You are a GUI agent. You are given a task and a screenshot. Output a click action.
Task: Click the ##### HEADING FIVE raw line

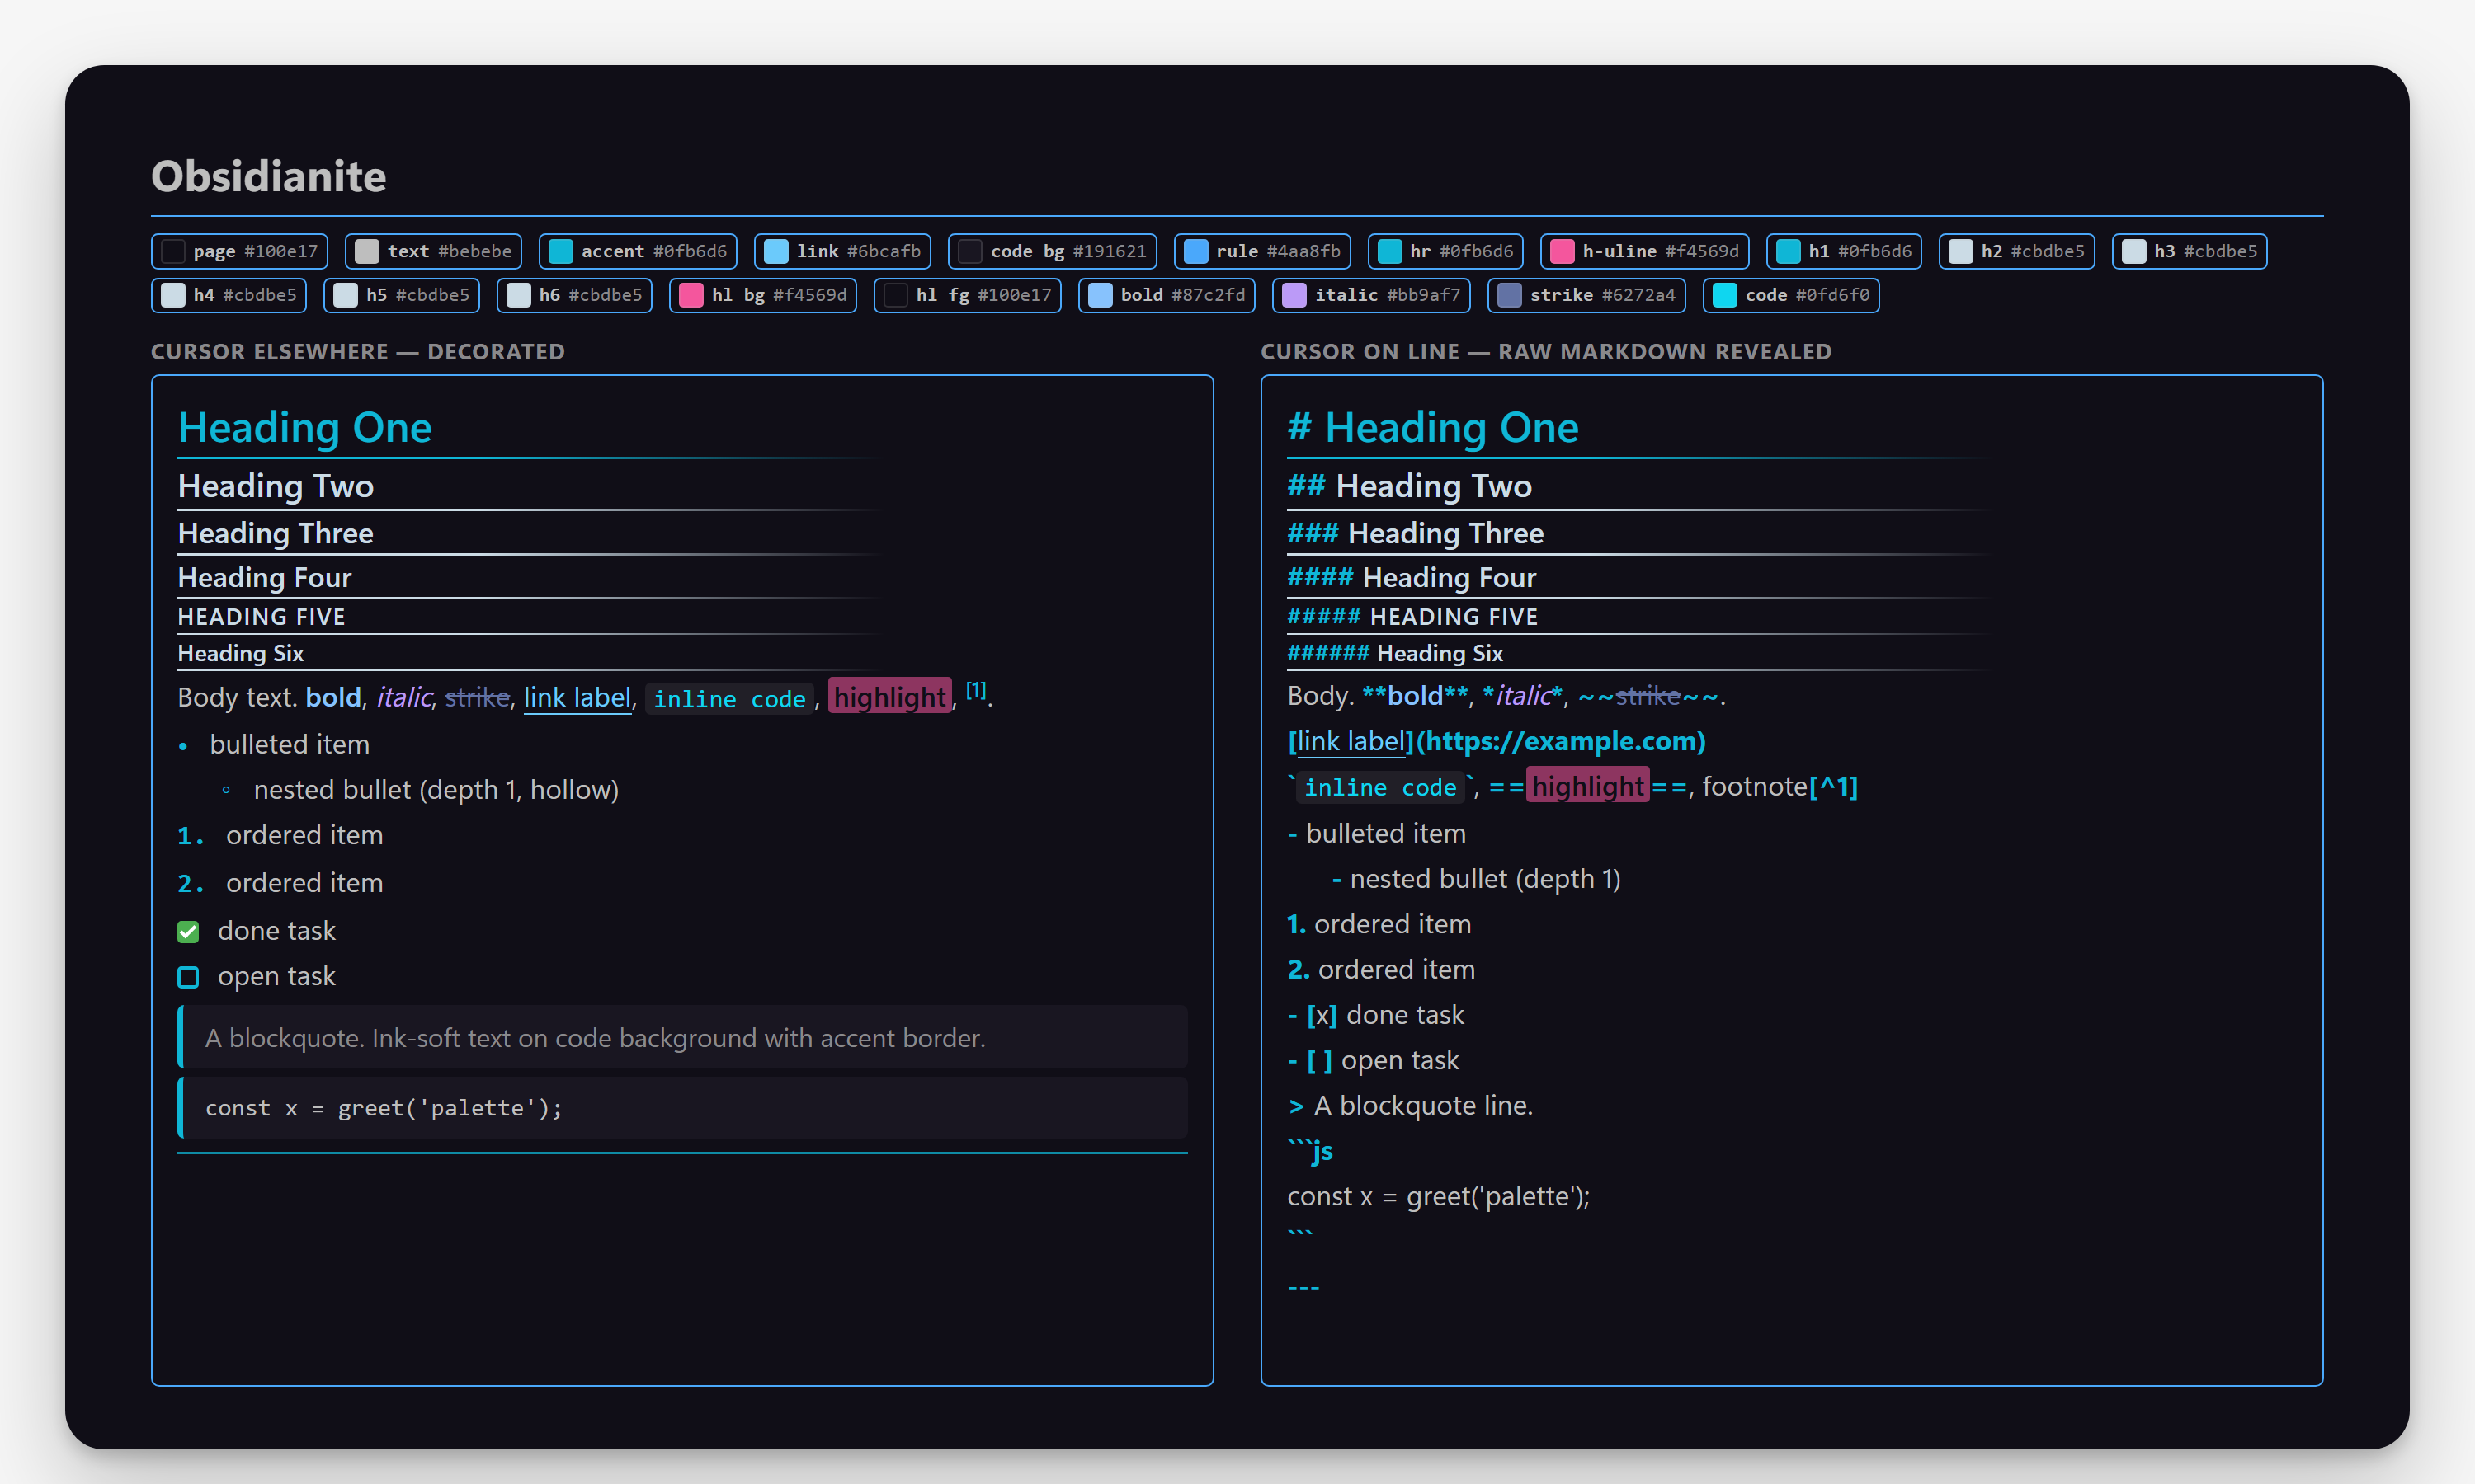(1412, 617)
